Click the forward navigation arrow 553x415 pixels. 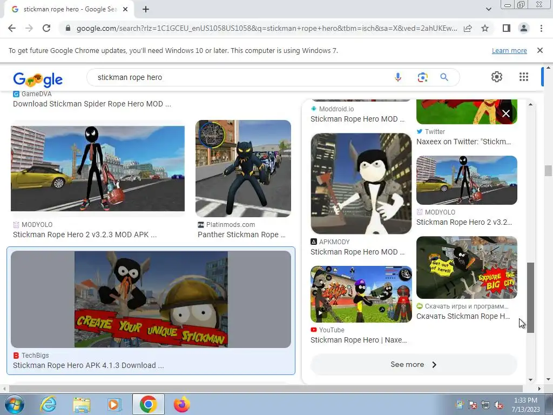(29, 28)
